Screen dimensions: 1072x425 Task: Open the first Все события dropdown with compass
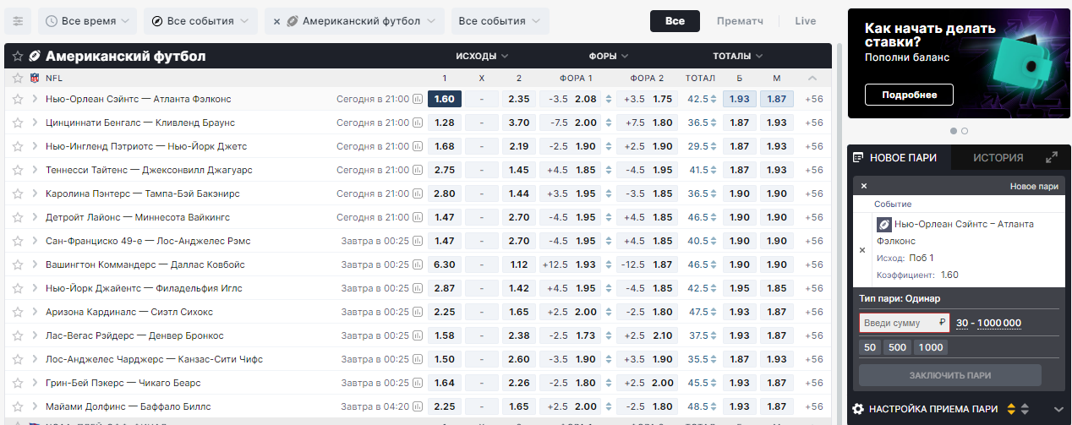(200, 21)
